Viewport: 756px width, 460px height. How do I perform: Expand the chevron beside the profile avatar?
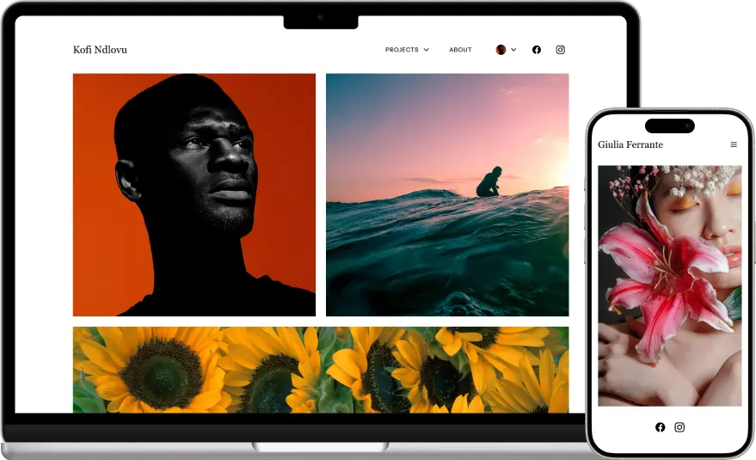[514, 50]
